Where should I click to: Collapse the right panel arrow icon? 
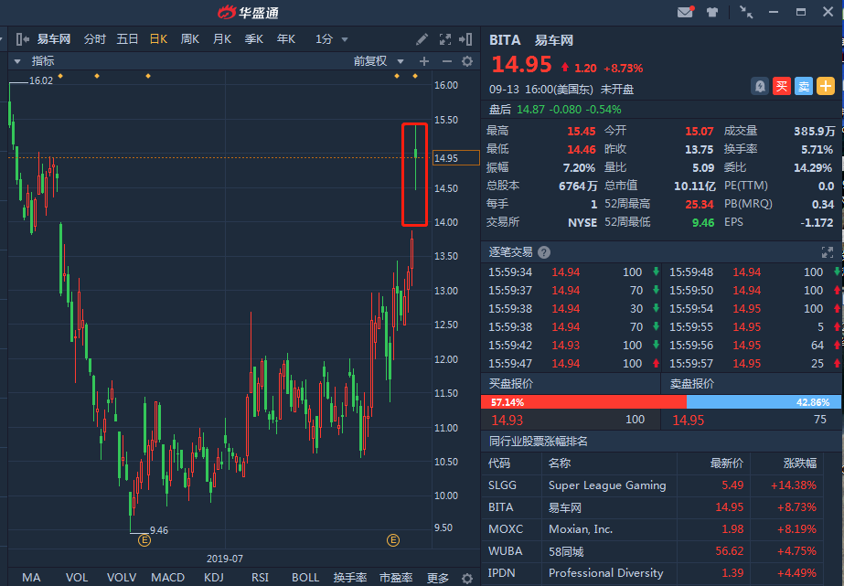tap(465, 39)
